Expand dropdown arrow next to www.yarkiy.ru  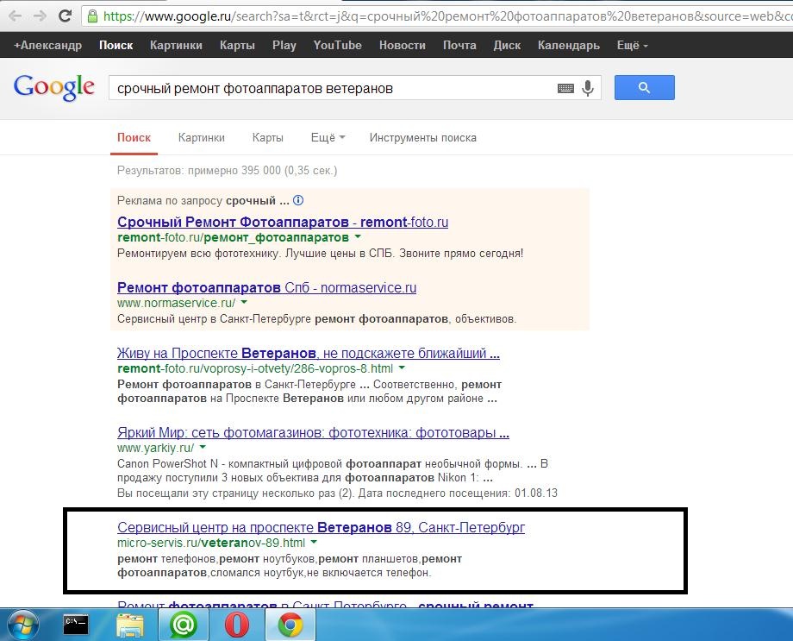[203, 447]
